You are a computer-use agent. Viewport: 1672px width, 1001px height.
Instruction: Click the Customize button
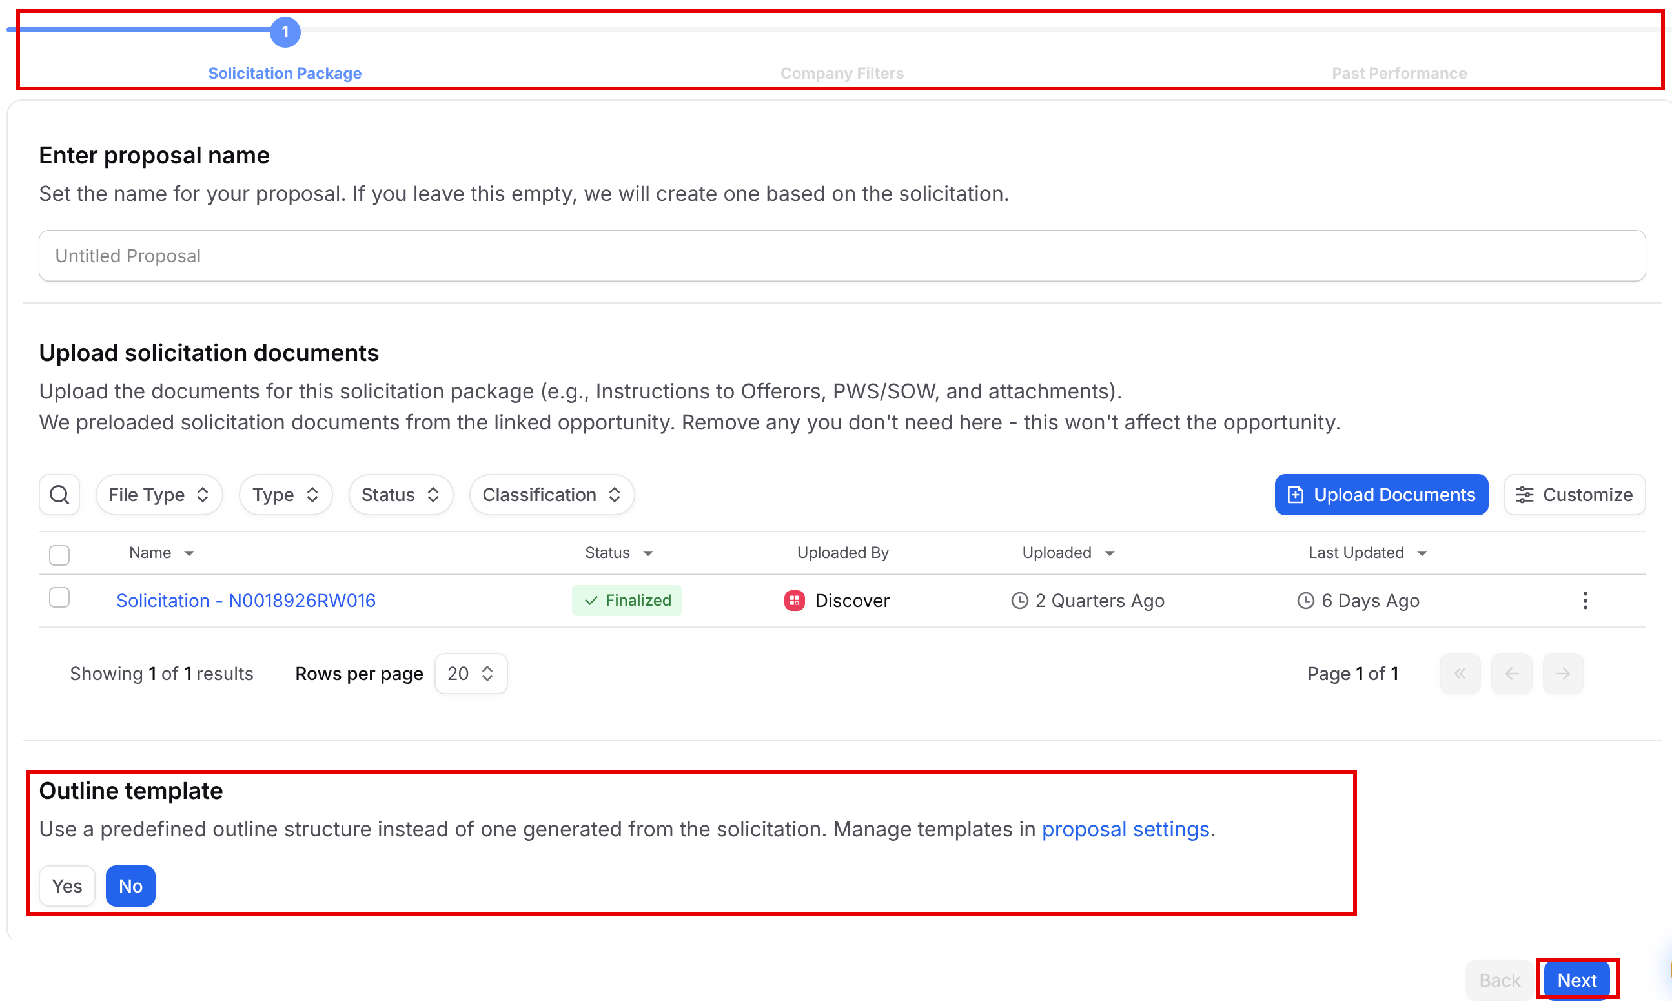(x=1575, y=495)
